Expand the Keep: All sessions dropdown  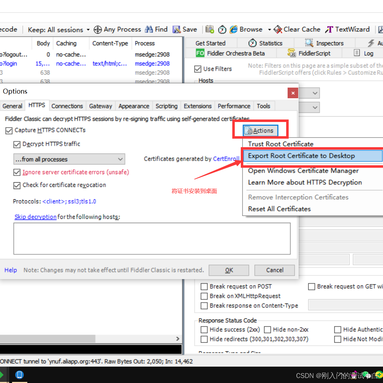(88, 30)
